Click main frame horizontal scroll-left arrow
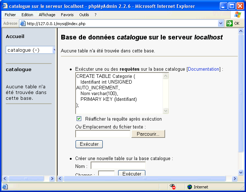 pyautogui.click(x=60, y=178)
